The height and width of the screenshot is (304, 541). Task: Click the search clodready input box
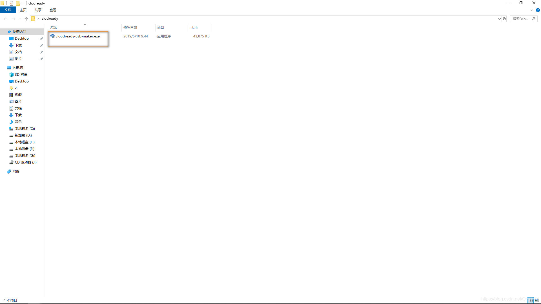tap(520, 19)
